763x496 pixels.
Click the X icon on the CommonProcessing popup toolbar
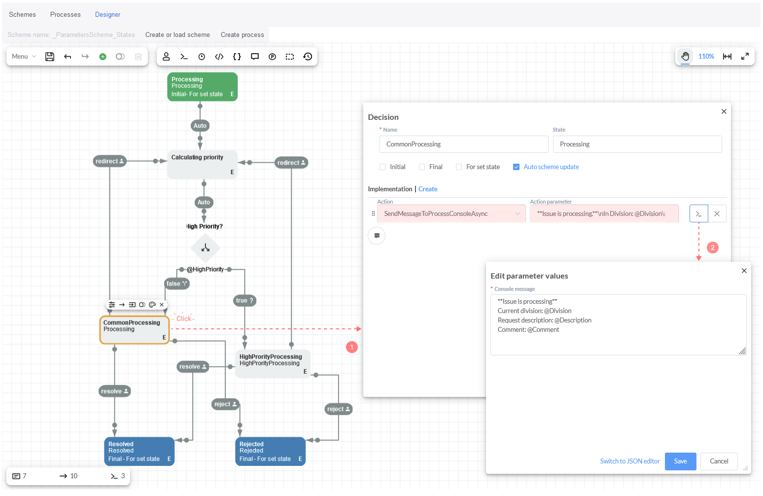(x=162, y=305)
